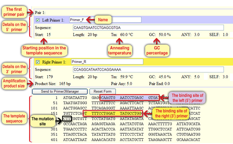Click the right primer Start value 179
The image size is (233, 144).
point(50,77)
